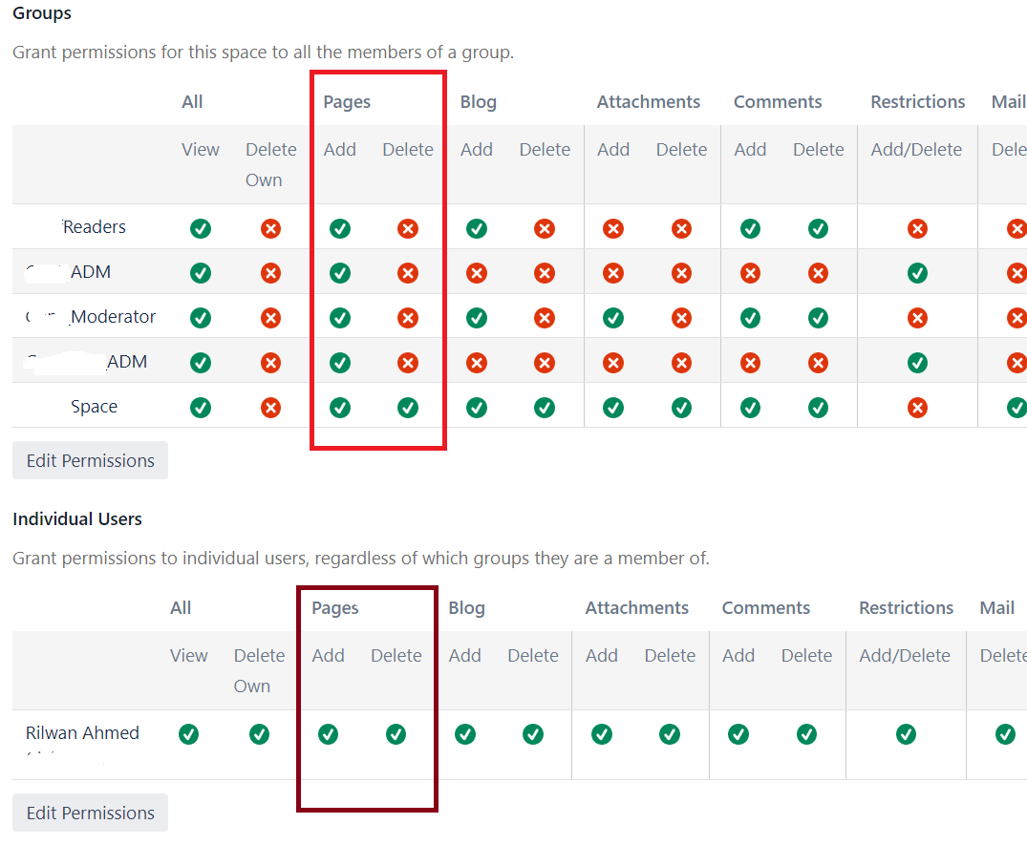
Task: Click the green Restrictions Add/Delete icon for ADM
Action: [x=917, y=272]
